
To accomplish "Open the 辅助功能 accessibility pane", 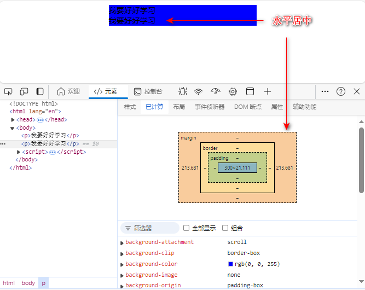I will [304, 107].
